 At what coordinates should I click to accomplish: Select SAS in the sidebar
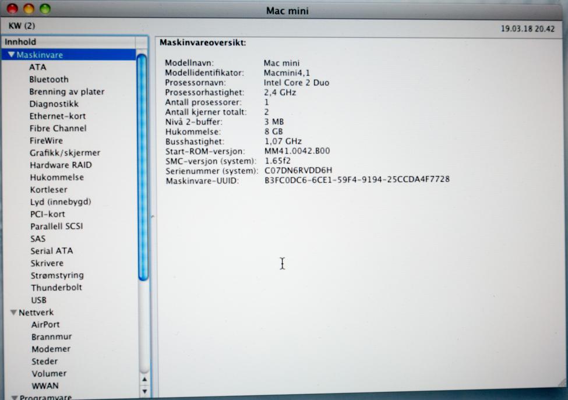coord(38,239)
